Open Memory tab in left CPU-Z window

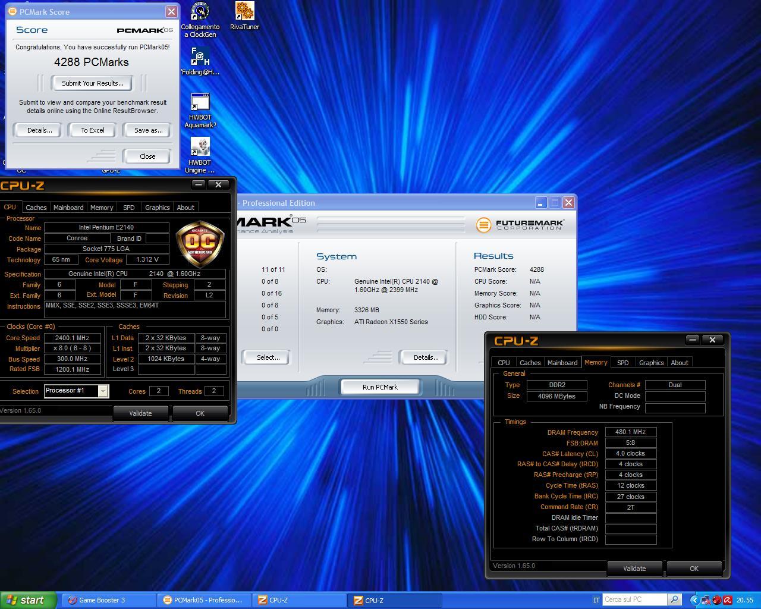(x=102, y=208)
